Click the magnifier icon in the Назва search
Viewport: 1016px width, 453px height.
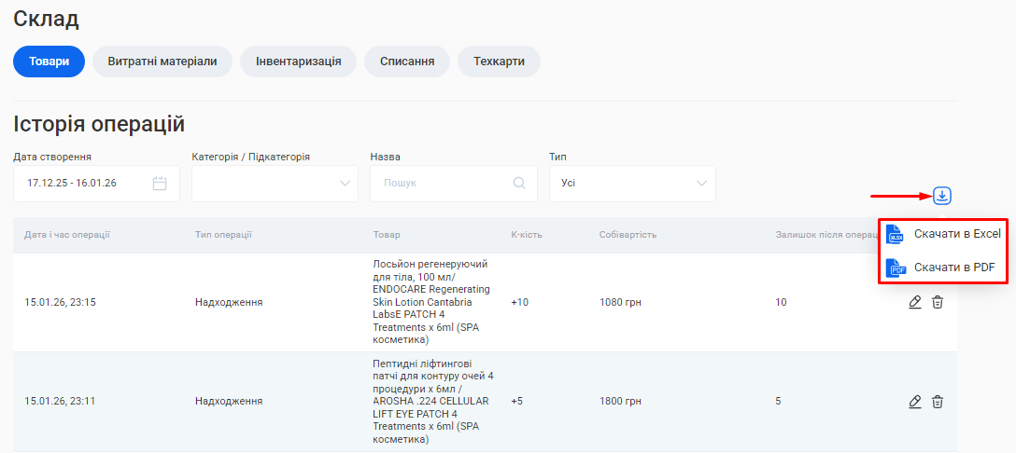(x=519, y=184)
